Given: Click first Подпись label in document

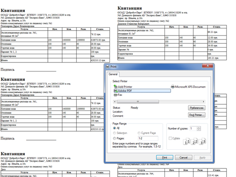Looking at the screenshot, I should click(x=7, y=69).
